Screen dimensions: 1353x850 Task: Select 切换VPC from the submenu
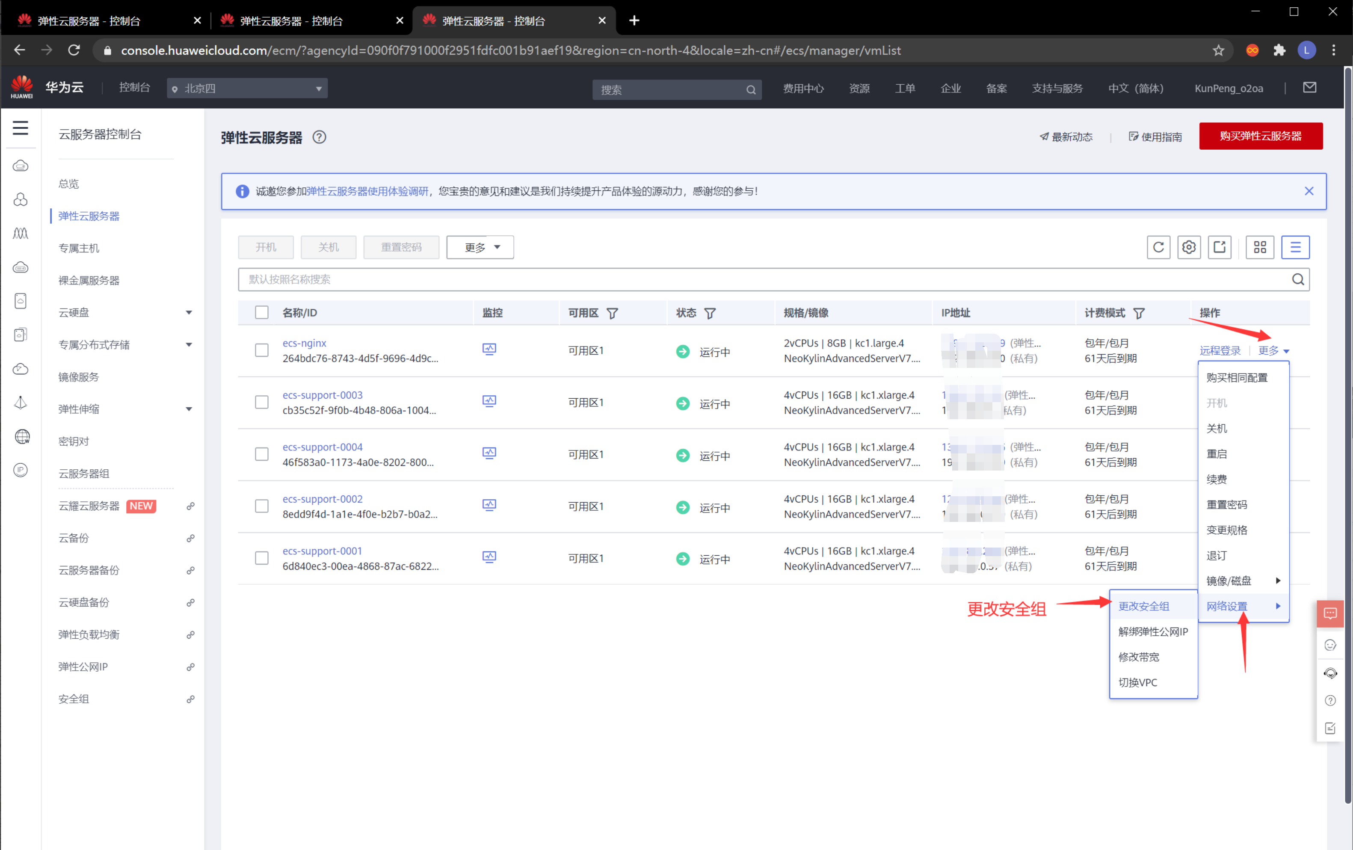click(1153, 683)
